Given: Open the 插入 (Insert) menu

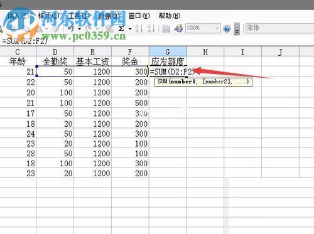Looking at the screenshot, I should tap(18, 16).
